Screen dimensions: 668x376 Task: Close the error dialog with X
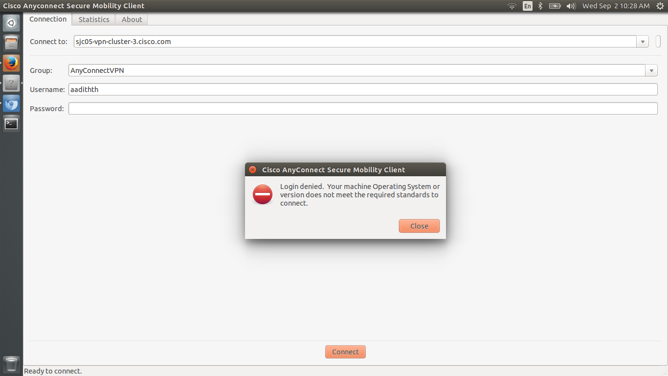[252, 170]
